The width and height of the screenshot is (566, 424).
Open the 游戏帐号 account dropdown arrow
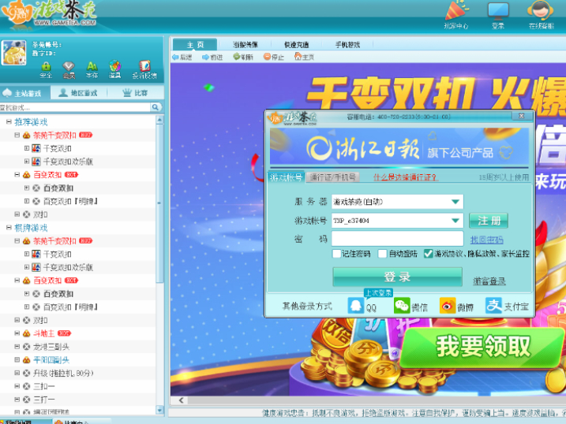(x=455, y=221)
